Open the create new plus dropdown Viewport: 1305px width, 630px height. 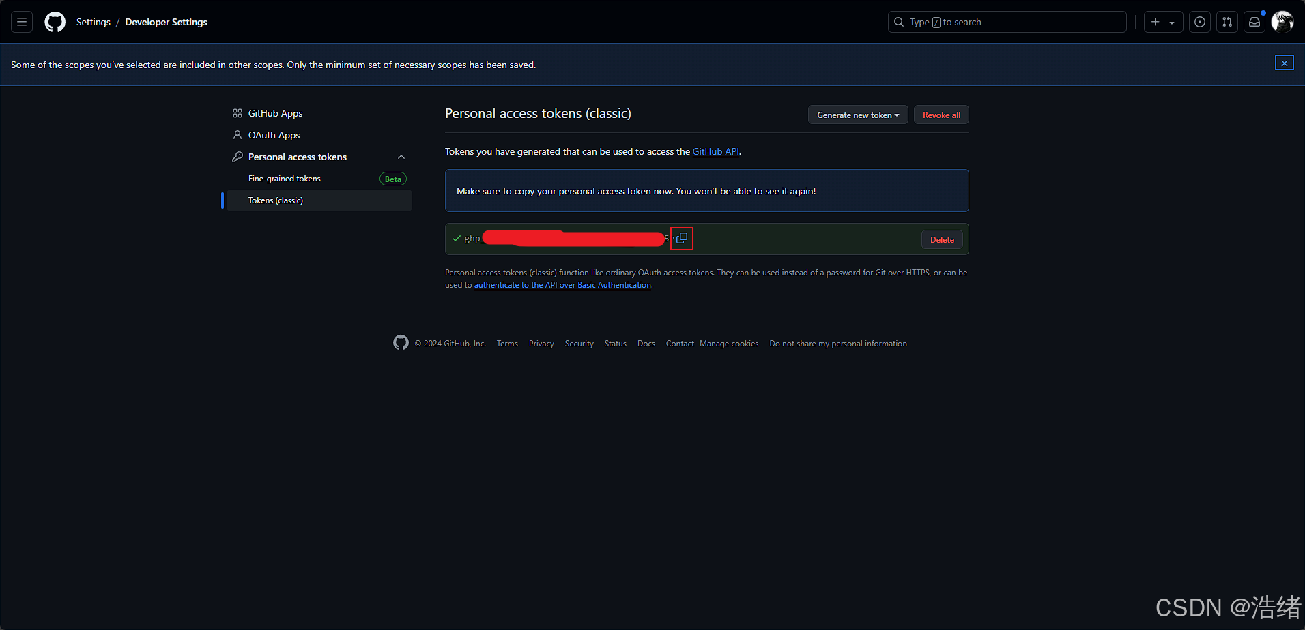coord(1163,22)
